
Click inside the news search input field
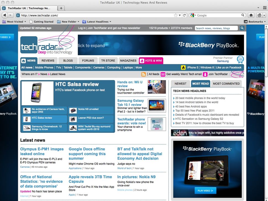click(x=216, y=28)
